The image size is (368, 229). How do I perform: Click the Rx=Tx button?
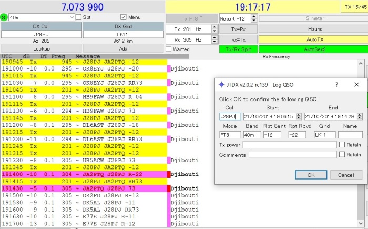238,39
